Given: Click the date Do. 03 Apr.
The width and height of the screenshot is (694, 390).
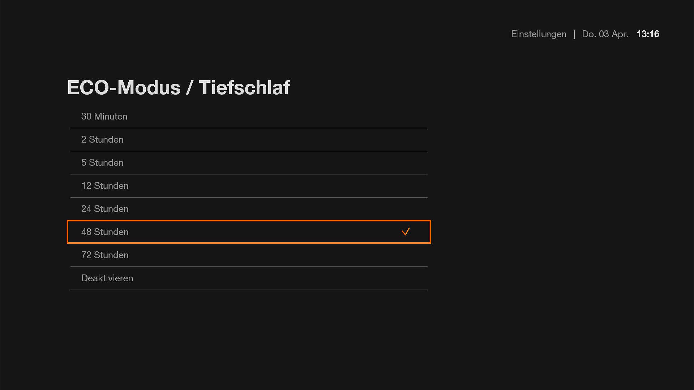Looking at the screenshot, I should point(605,34).
